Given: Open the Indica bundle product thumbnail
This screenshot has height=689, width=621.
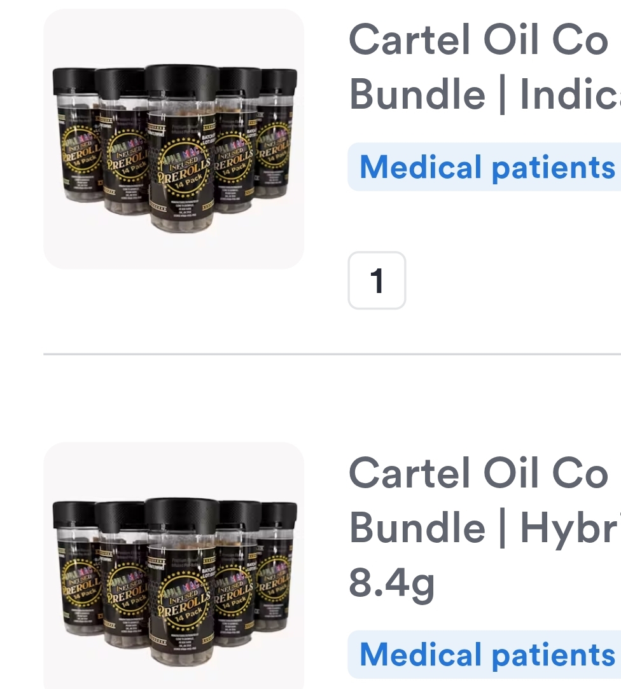Looking at the screenshot, I should click(x=174, y=139).
